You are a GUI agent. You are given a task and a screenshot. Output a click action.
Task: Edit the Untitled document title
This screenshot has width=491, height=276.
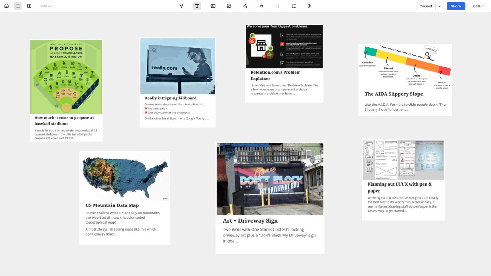(x=46, y=6)
